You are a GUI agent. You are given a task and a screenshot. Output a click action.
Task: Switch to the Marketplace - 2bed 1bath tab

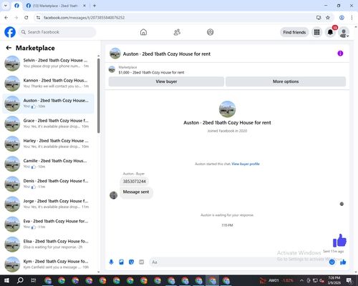tap(55, 6)
